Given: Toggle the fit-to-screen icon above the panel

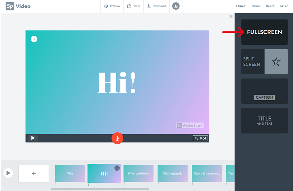Looking at the screenshot, I should pos(231,17).
